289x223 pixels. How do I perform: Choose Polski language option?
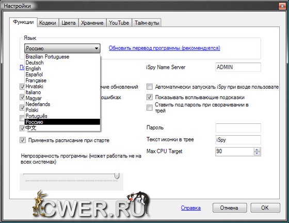62,110
